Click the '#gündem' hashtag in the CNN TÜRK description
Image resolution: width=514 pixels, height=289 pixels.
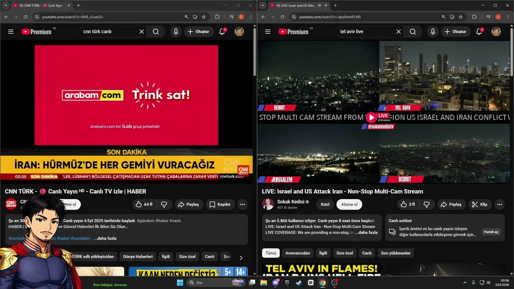click(x=145, y=221)
